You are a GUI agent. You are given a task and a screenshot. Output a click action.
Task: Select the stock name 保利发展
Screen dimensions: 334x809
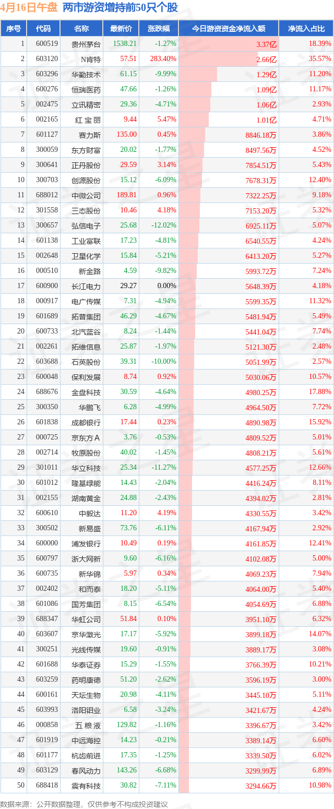86,377
